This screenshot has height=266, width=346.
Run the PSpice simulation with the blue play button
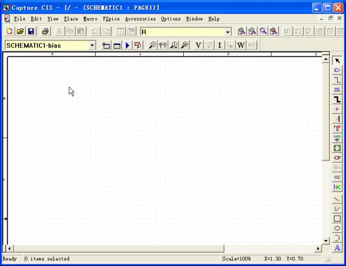click(128, 45)
